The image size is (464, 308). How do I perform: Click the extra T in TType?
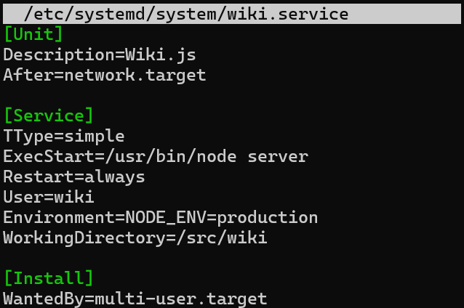pos(8,136)
